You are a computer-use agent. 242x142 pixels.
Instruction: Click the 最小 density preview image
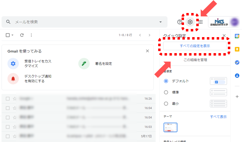point(218,104)
